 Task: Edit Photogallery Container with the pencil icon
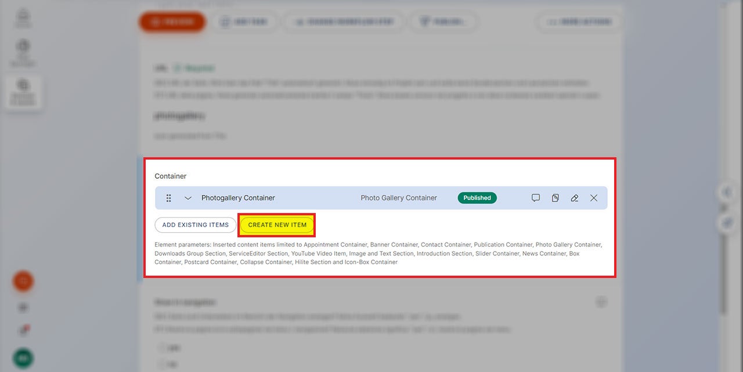coord(574,198)
